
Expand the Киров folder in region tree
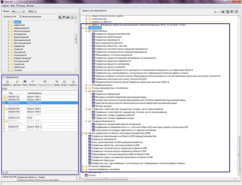tap(8, 22)
